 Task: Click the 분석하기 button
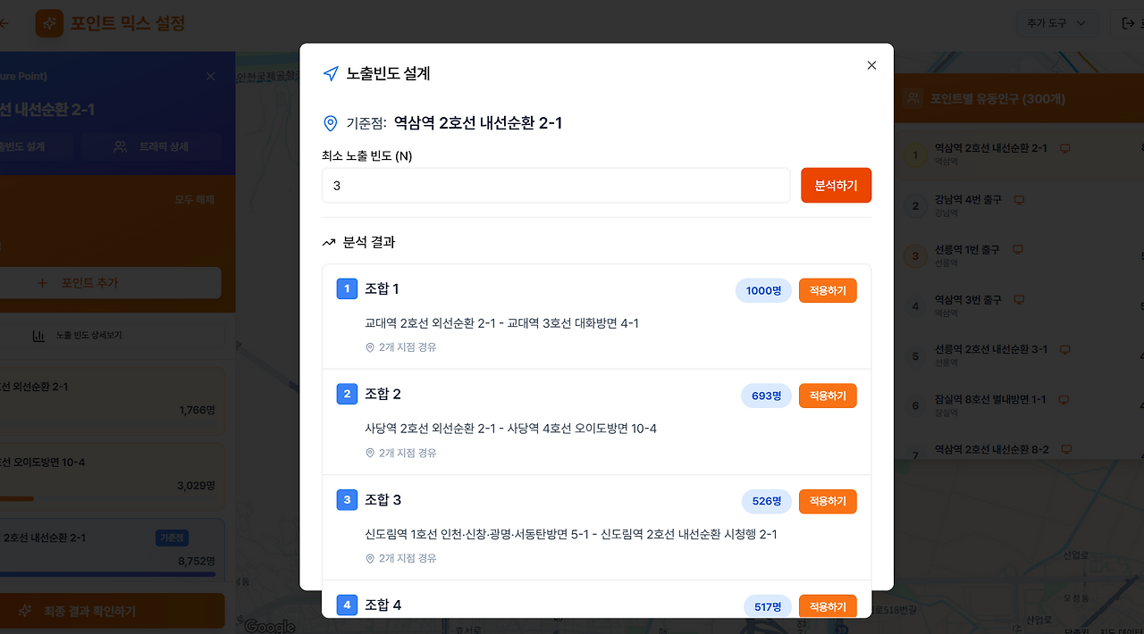tap(836, 185)
